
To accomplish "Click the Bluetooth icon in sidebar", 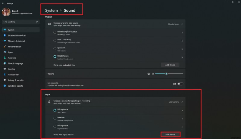I will click(5, 35).
